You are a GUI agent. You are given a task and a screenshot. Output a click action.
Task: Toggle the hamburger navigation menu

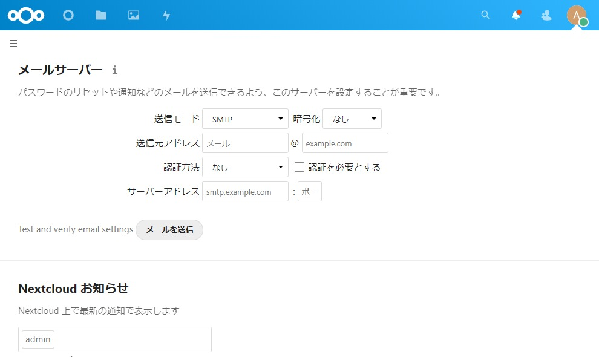(x=13, y=44)
